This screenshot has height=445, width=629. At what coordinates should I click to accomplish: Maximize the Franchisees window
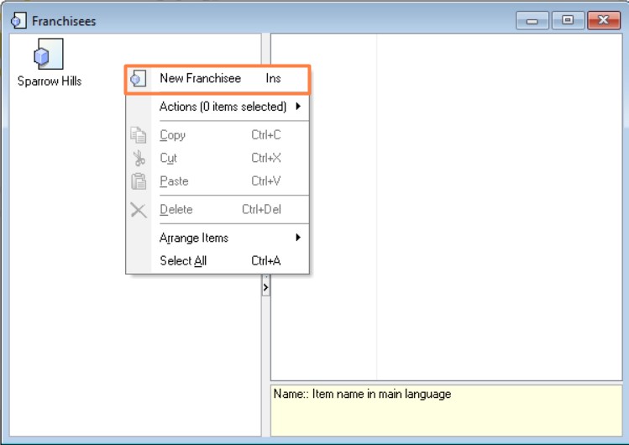(x=568, y=20)
